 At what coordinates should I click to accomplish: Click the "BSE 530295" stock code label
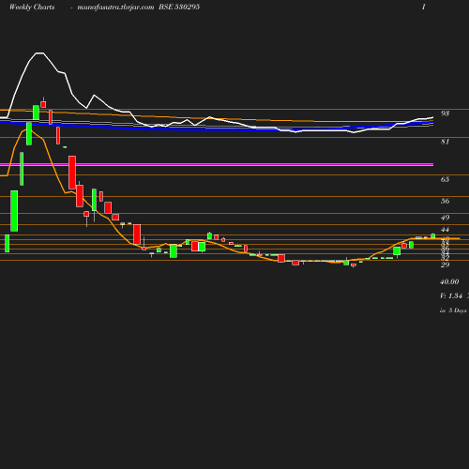179,7
